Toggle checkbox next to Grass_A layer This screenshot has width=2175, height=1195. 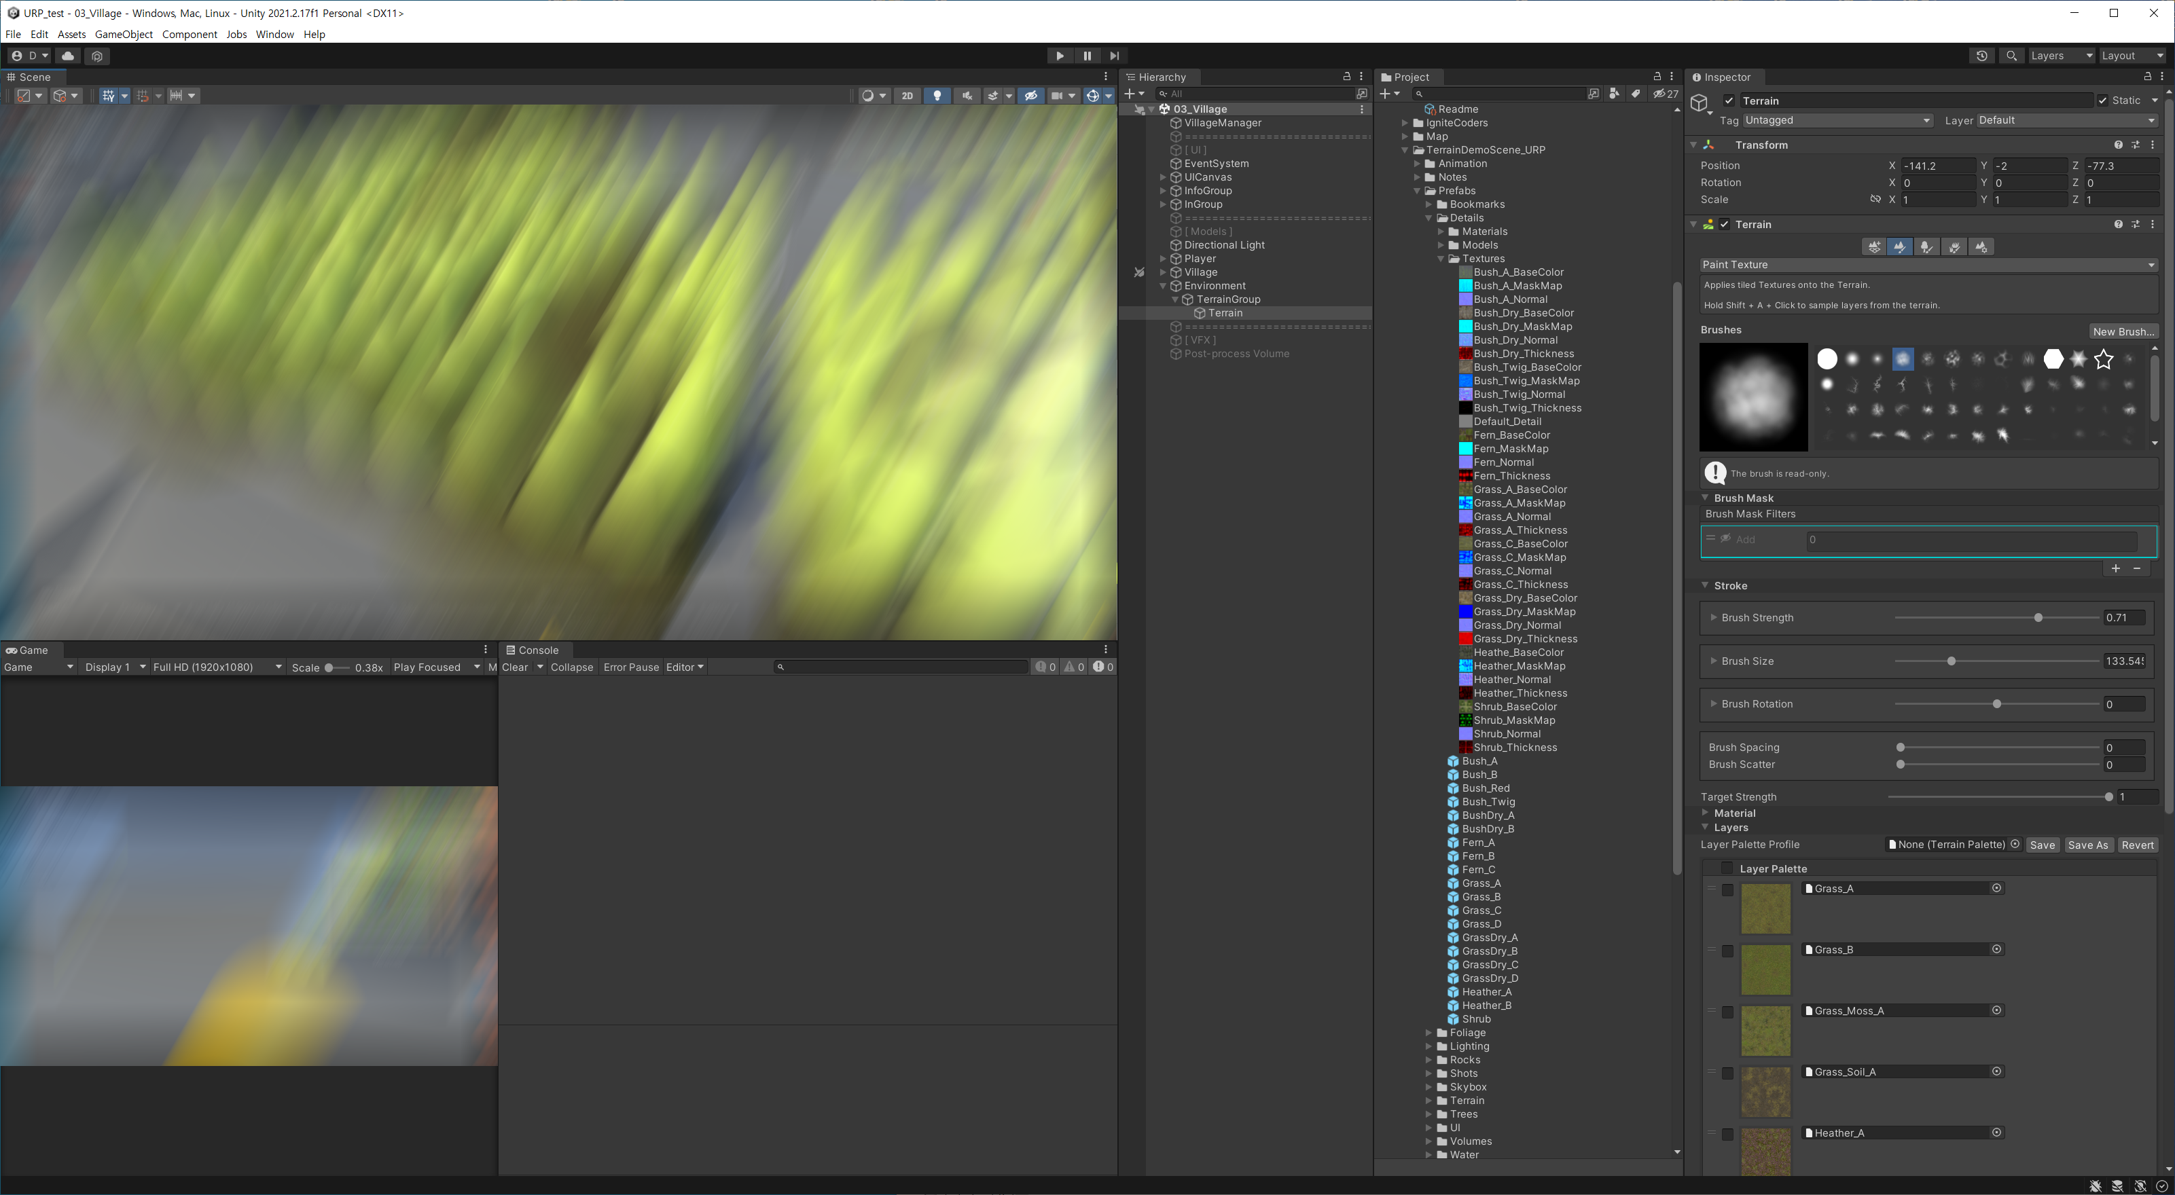coord(1727,889)
